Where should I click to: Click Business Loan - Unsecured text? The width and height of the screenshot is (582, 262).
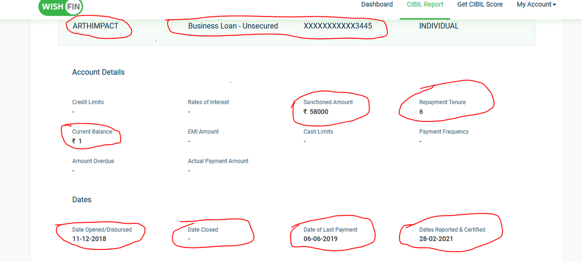[233, 26]
